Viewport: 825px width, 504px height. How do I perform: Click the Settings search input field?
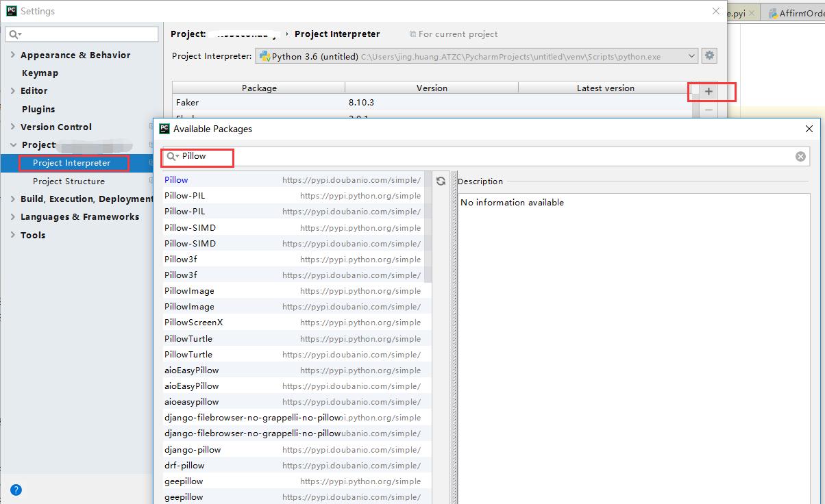(x=82, y=34)
